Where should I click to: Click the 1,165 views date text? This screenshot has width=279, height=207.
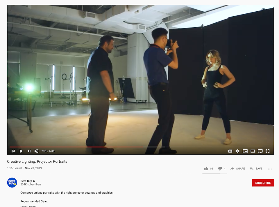coord(24,168)
